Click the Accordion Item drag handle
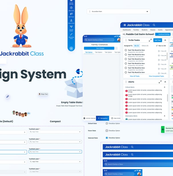Viewport: 173px width, 176px height. (x=90, y=11)
